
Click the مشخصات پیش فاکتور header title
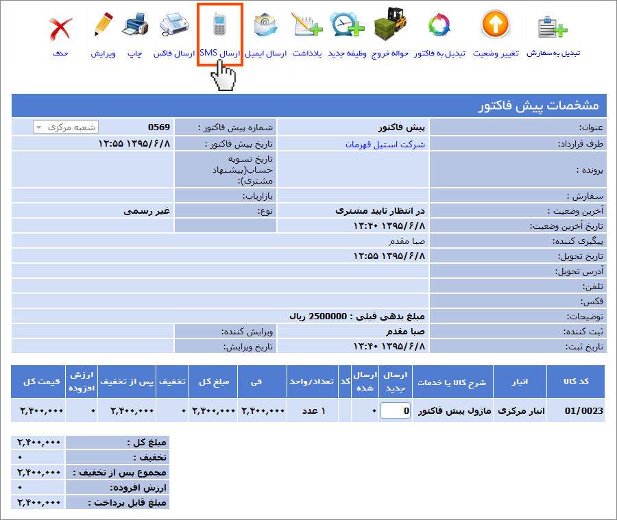538,106
